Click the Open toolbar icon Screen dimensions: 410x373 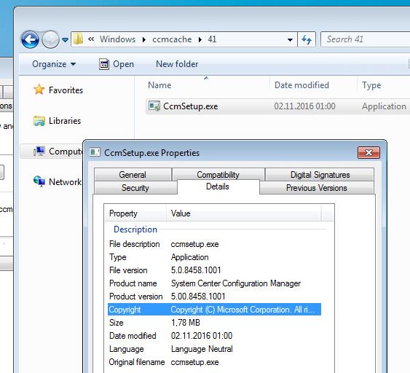pyautogui.click(x=104, y=64)
